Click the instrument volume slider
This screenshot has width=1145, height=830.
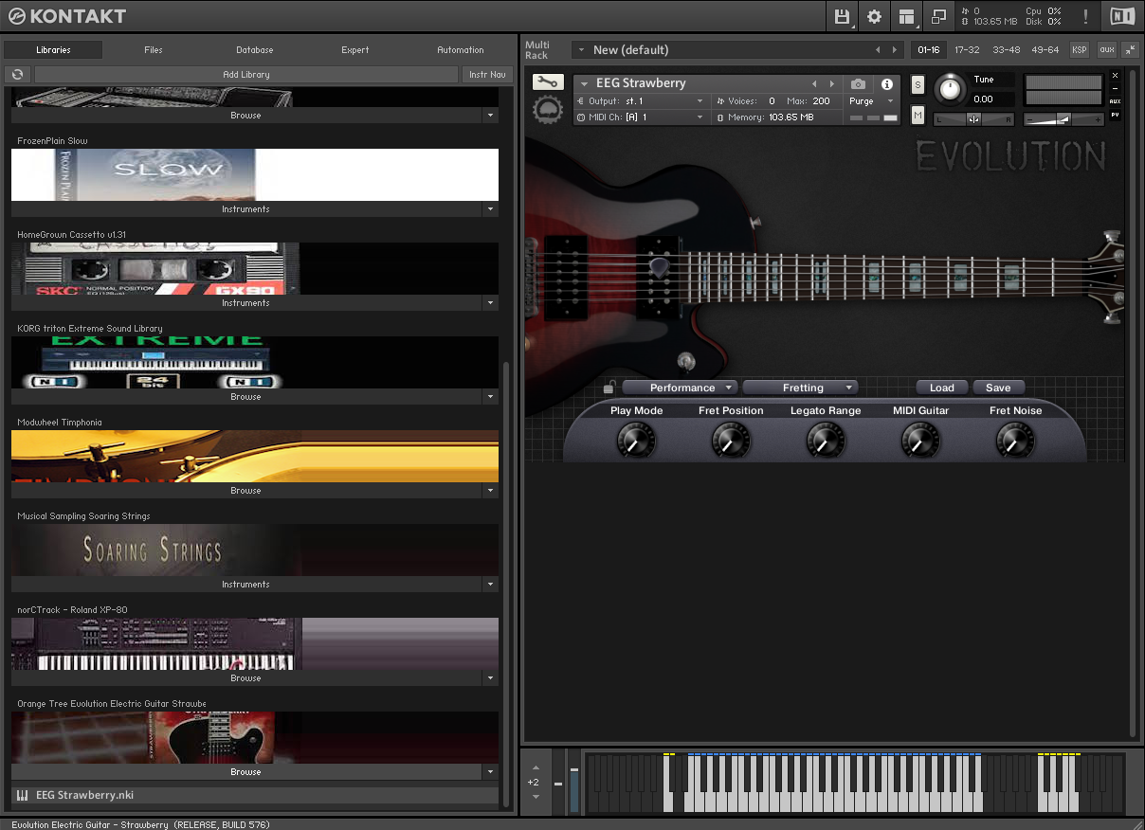[1063, 119]
